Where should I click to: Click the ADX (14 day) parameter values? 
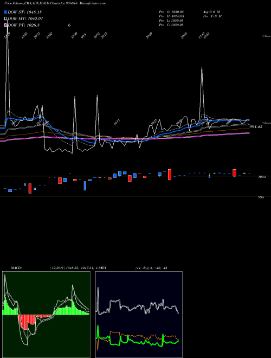click(x=151, y=268)
